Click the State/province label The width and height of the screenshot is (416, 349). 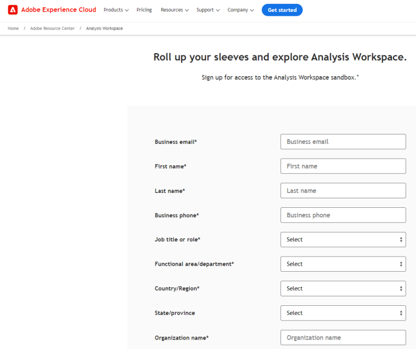tap(175, 313)
